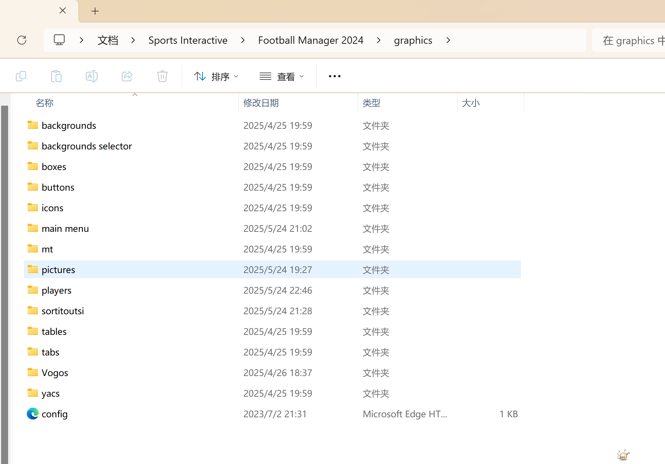Click the Microsoft Edge icon of config file
Viewport: 665px width, 464px height.
pyautogui.click(x=33, y=414)
